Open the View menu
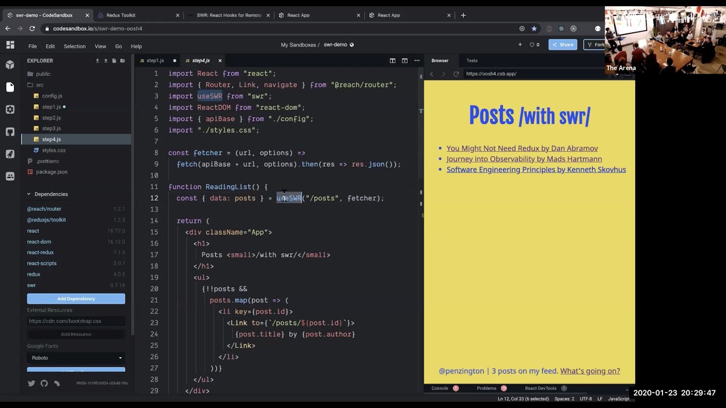The height and width of the screenshot is (408, 726). point(100,46)
